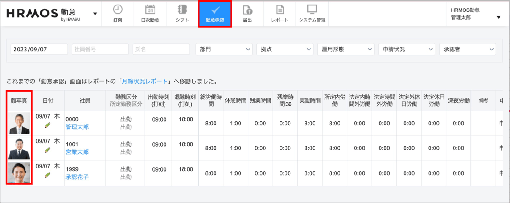510x203 pixels.
Task: Open employee link 営業太郎
Action: point(77,152)
